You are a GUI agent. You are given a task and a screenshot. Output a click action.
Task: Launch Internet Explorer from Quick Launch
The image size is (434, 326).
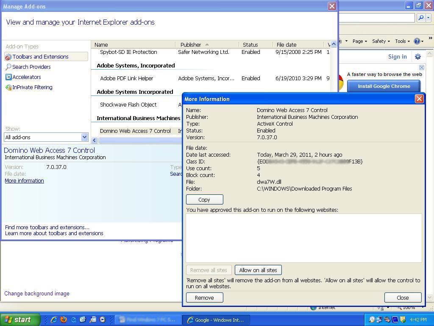tap(54, 320)
